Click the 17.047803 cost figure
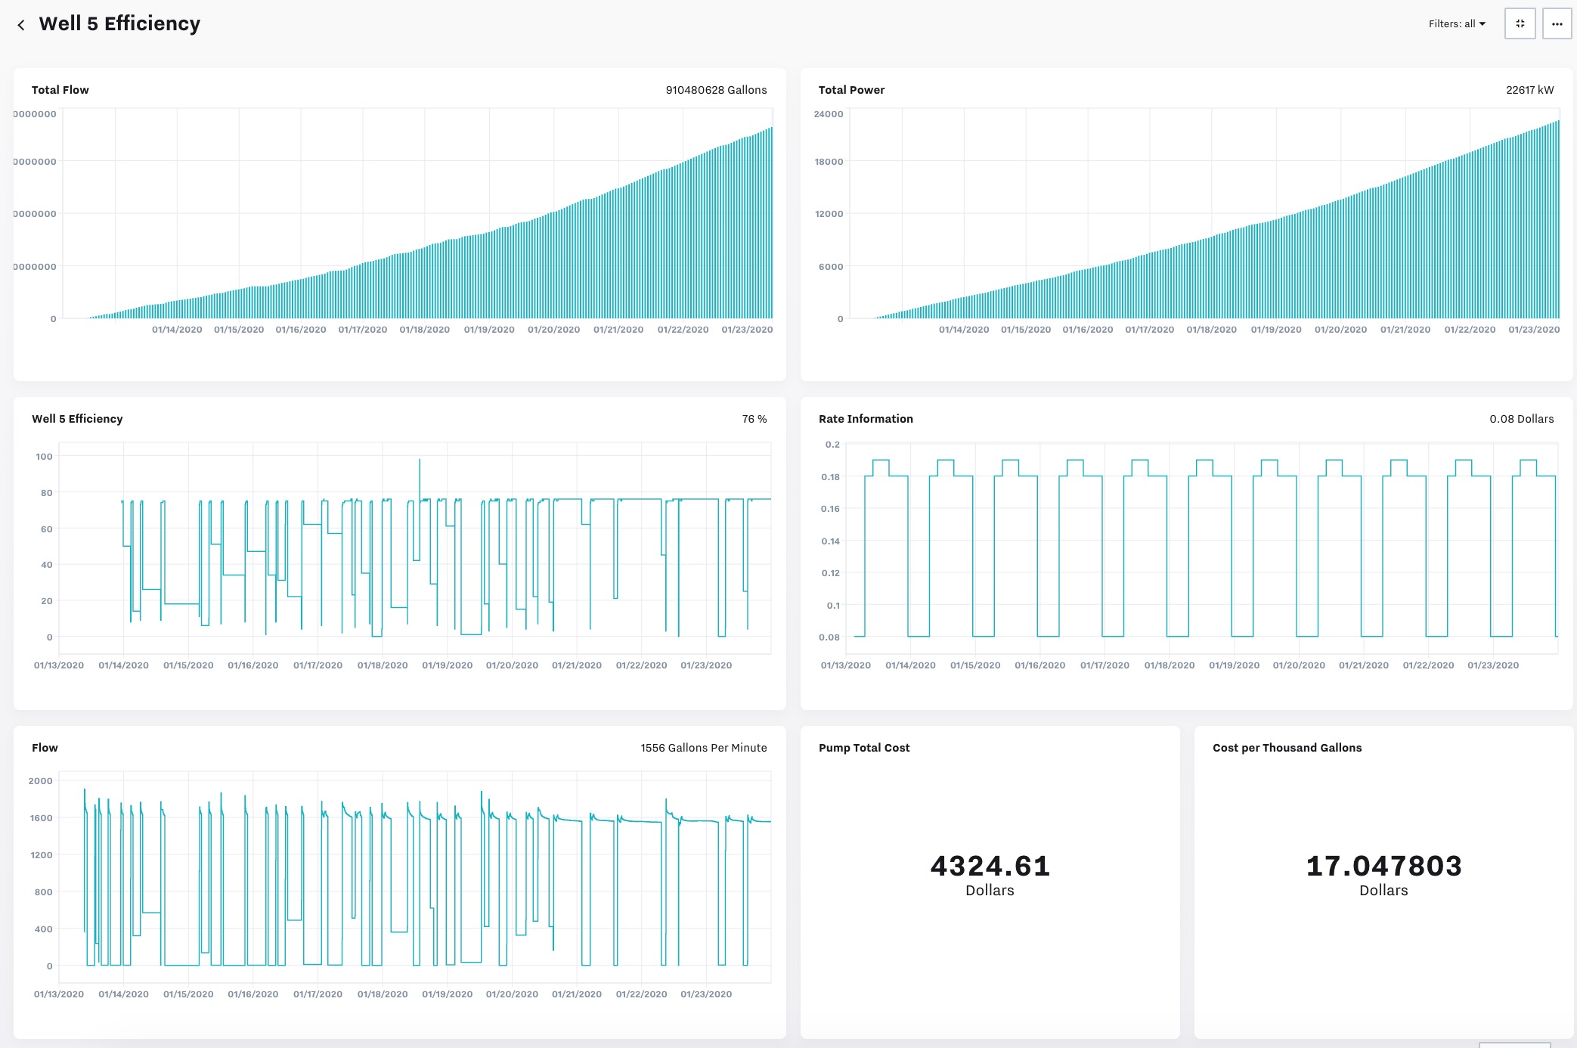 coord(1383,866)
